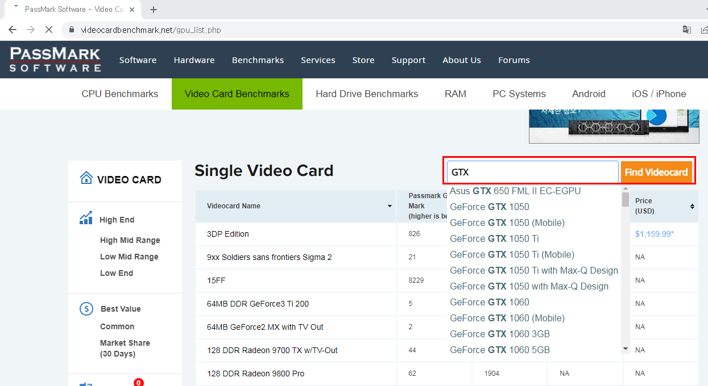The image size is (708, 386).
Task: Click the browser address bar URL
Action: click(x=151, y=30)
